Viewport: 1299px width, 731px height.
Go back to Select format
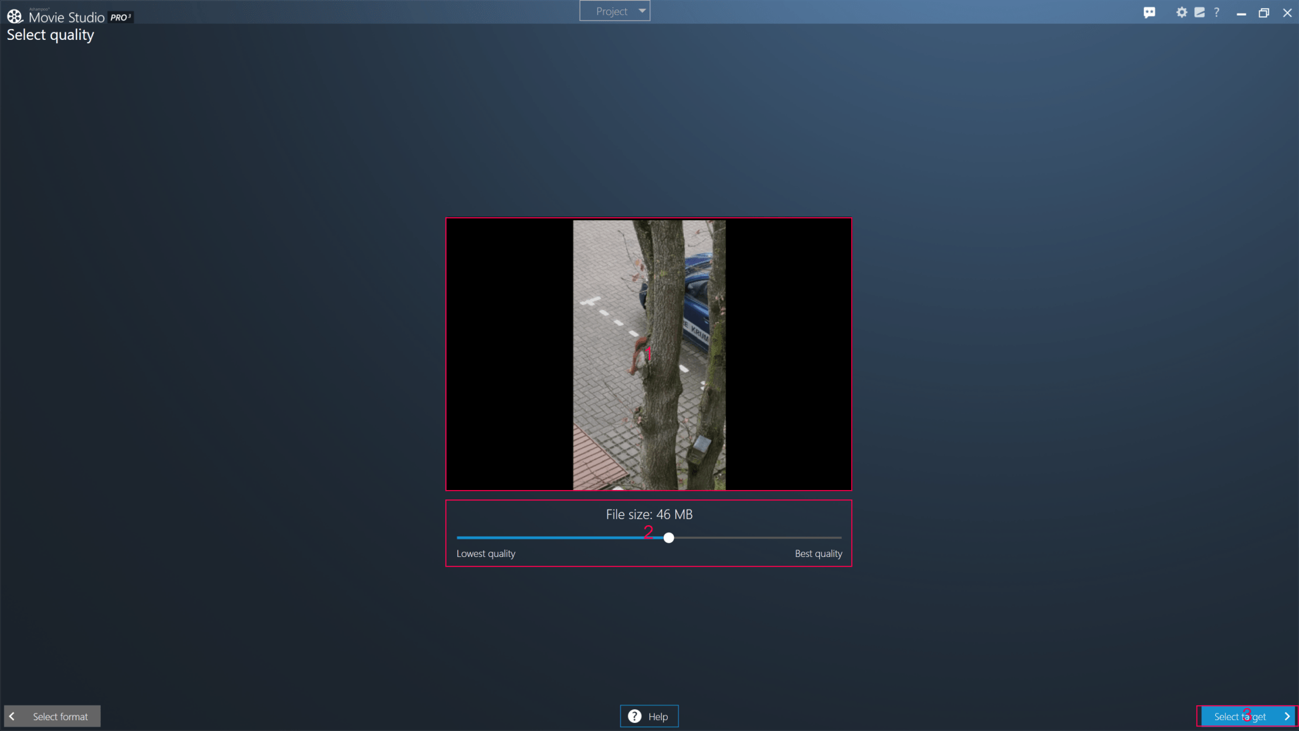click(x=53, y=716)
